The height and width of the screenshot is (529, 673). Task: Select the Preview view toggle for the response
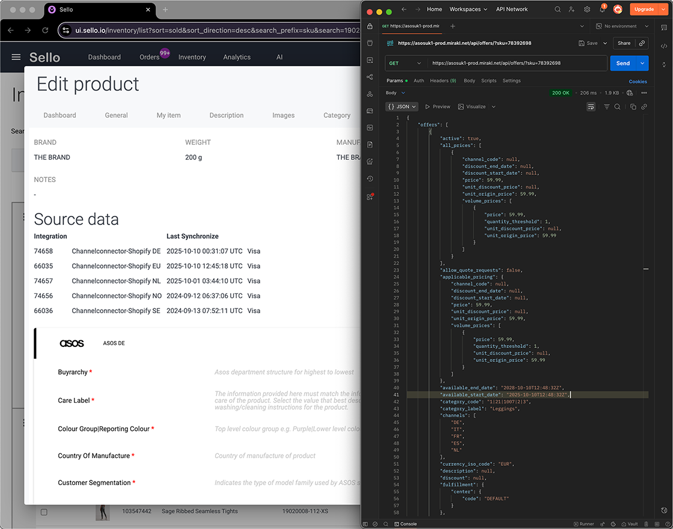click(x=437, y=106)
